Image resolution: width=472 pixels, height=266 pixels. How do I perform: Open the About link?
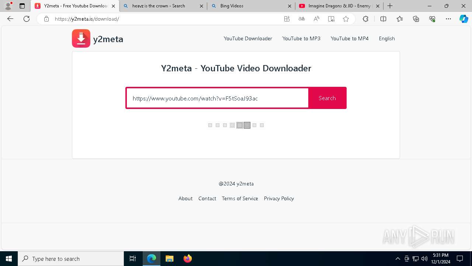185,198
